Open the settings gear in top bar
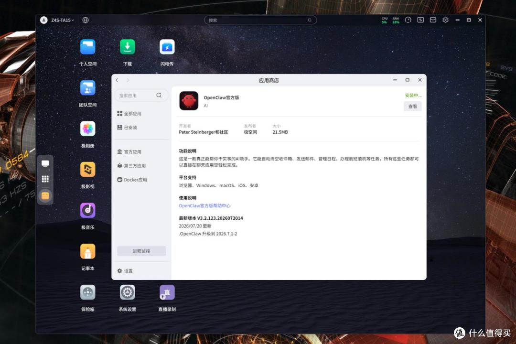This screenshot has width=516, height=344. [x=446, y=20]
